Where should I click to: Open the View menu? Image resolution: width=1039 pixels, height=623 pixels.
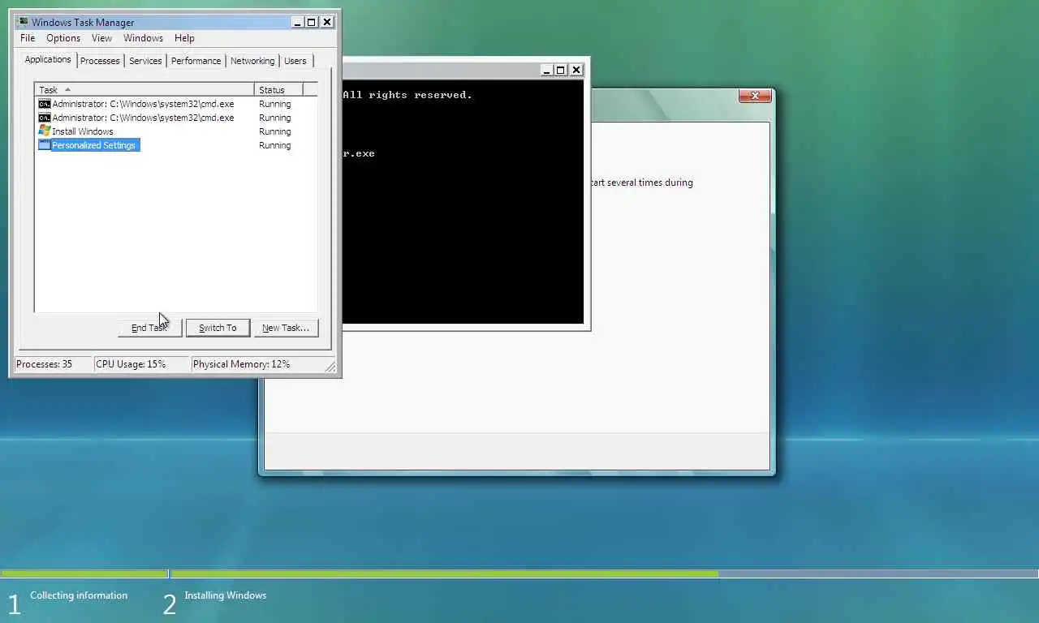click(x=101, y=38)
